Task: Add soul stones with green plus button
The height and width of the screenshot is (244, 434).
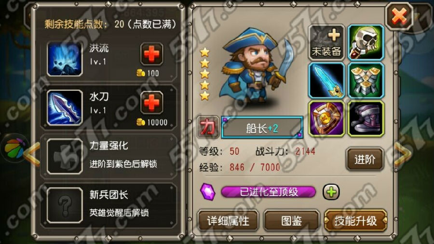Action: (x=331, y=192)
